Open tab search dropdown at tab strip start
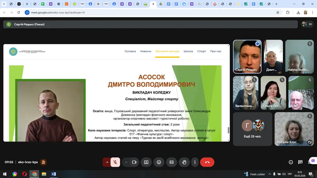Image resolution: width=317 pixels, height=178 pixels. pos(4,4)
